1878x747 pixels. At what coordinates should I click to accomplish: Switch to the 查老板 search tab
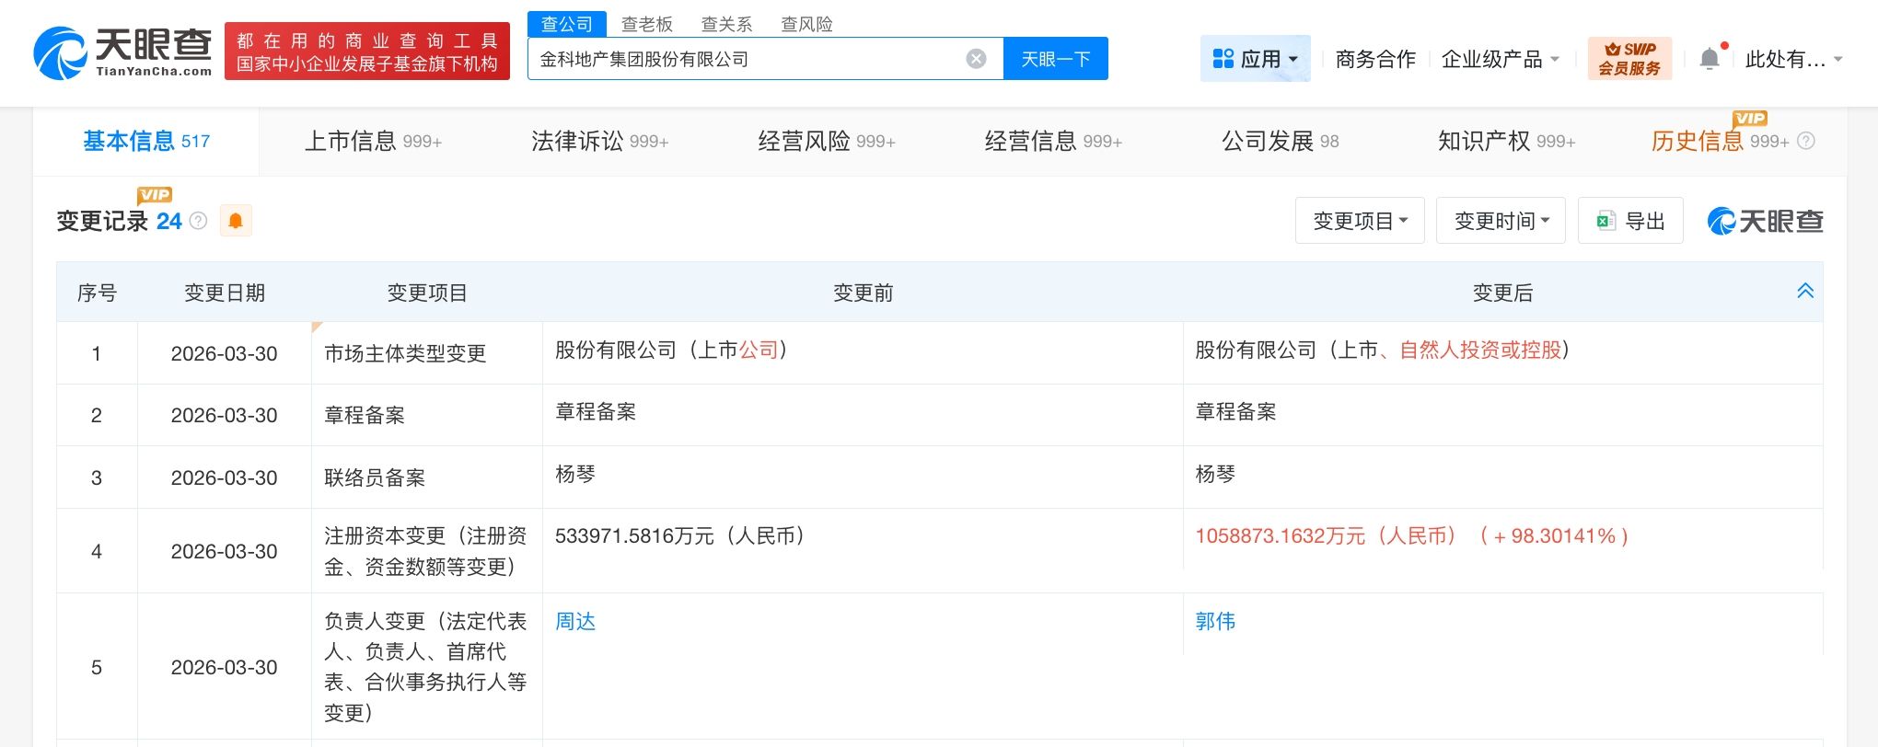tap(646, 24)
